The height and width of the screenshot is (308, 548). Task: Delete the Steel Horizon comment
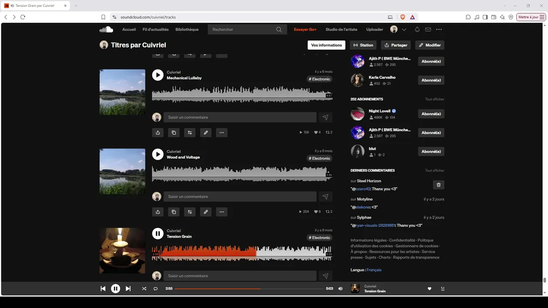coord(438,185)
